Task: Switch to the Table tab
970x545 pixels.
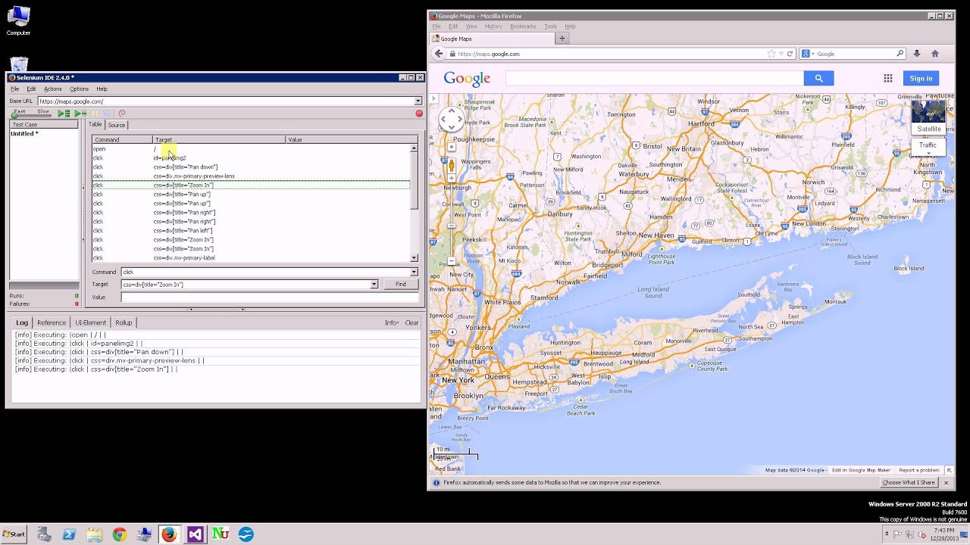Action: point(95,124)
